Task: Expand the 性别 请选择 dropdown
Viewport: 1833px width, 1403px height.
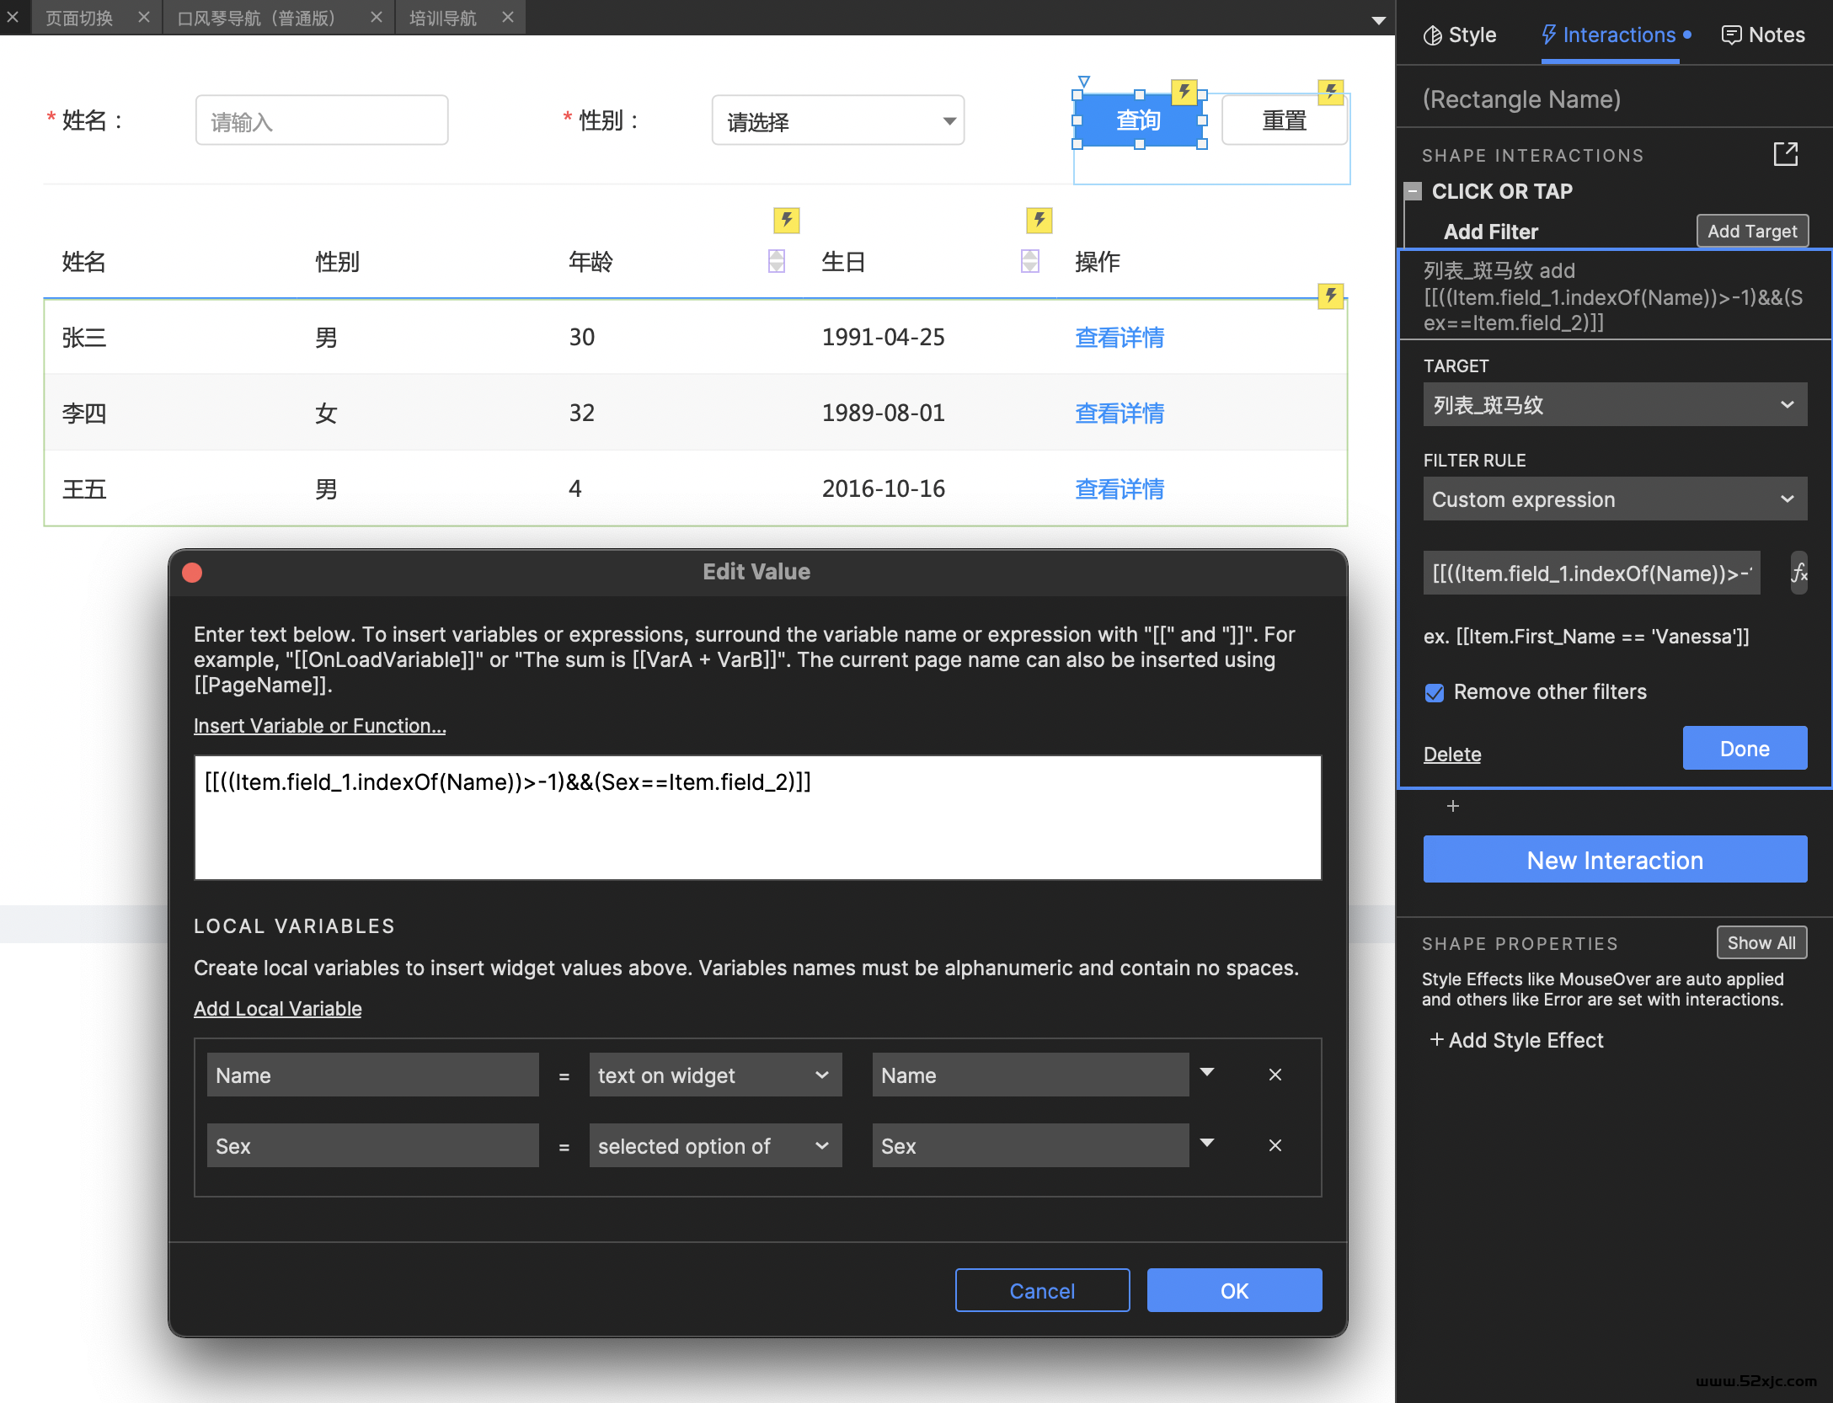Action: 837,121
